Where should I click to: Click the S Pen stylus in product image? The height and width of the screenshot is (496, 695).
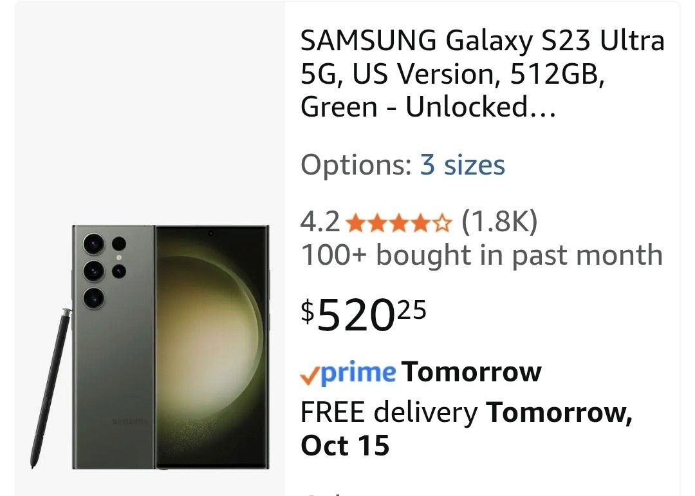(x=50, y=386)
